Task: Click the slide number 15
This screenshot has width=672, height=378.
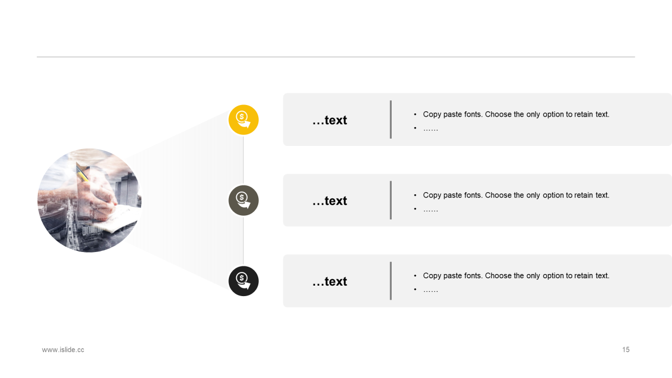Action: 626,350
